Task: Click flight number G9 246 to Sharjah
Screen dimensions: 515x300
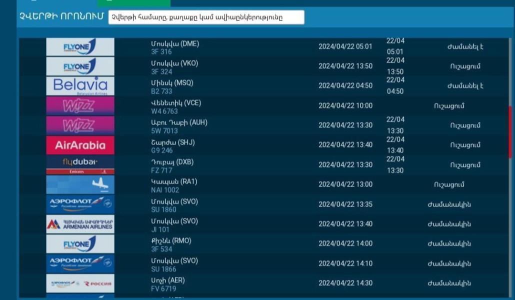Action: [x=162, y=150]
